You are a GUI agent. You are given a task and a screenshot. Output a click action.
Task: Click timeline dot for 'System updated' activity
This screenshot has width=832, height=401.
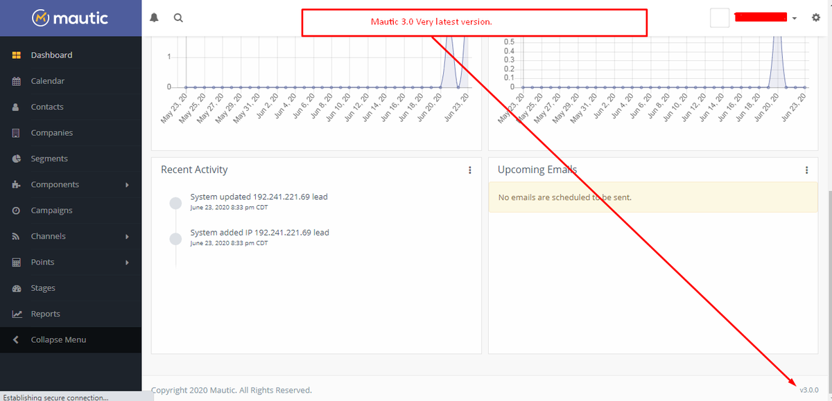click(x=176, y=203)
